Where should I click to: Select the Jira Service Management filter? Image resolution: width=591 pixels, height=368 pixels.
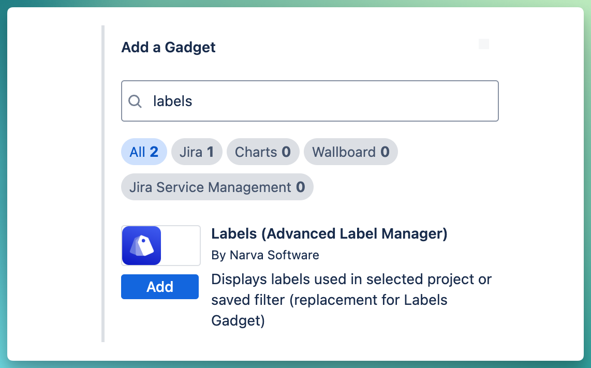(217, 187)
